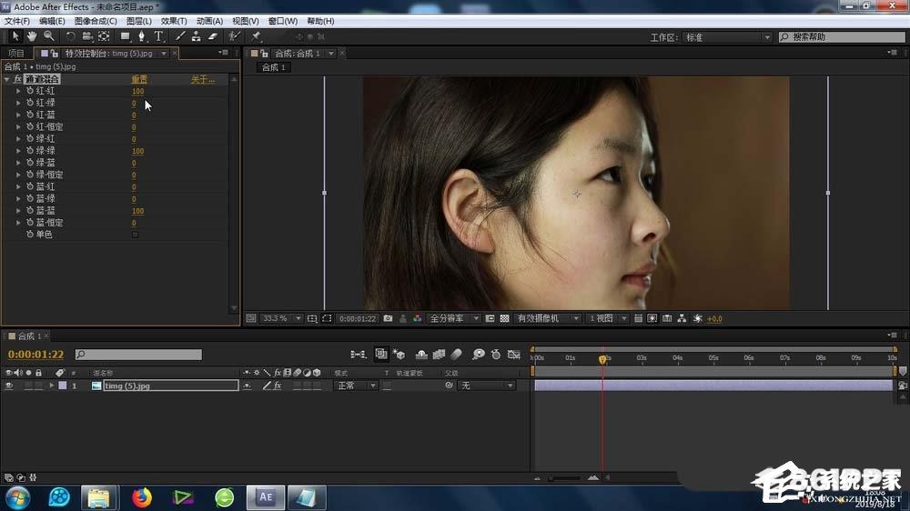Click the reset exposure aperture icon
Screen dimensions: 910x511
point(698,318)
